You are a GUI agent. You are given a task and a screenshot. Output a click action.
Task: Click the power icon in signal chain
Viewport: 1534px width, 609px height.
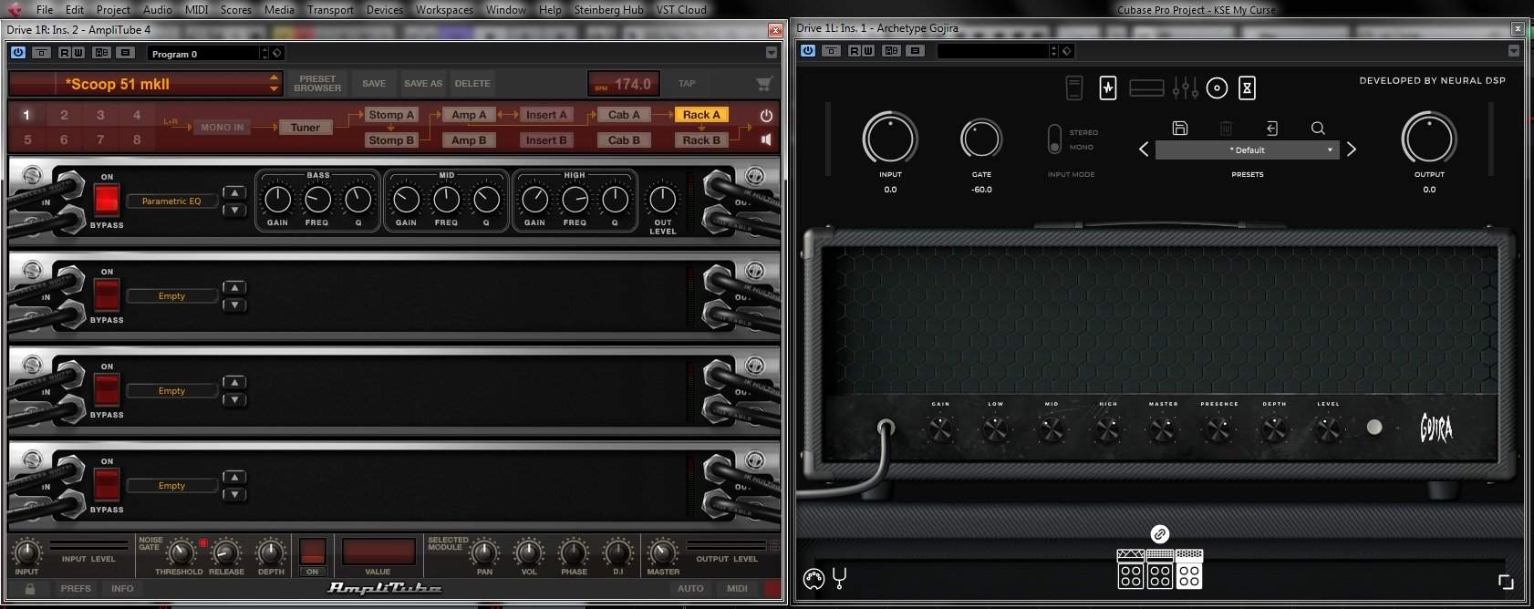pyautogui.click(x=766, y=116)
